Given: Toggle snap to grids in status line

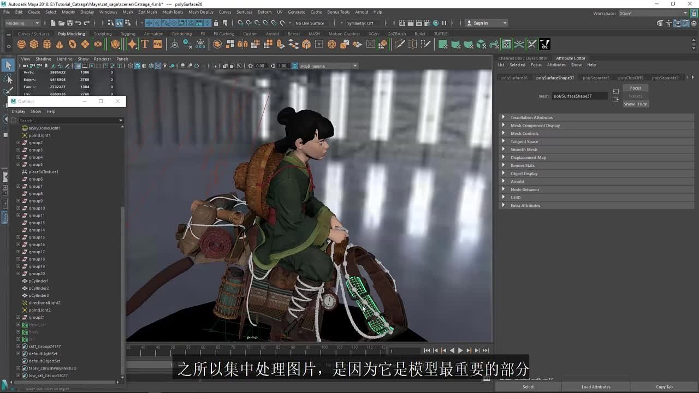Looking at the screenshot, I should (240, 23).
